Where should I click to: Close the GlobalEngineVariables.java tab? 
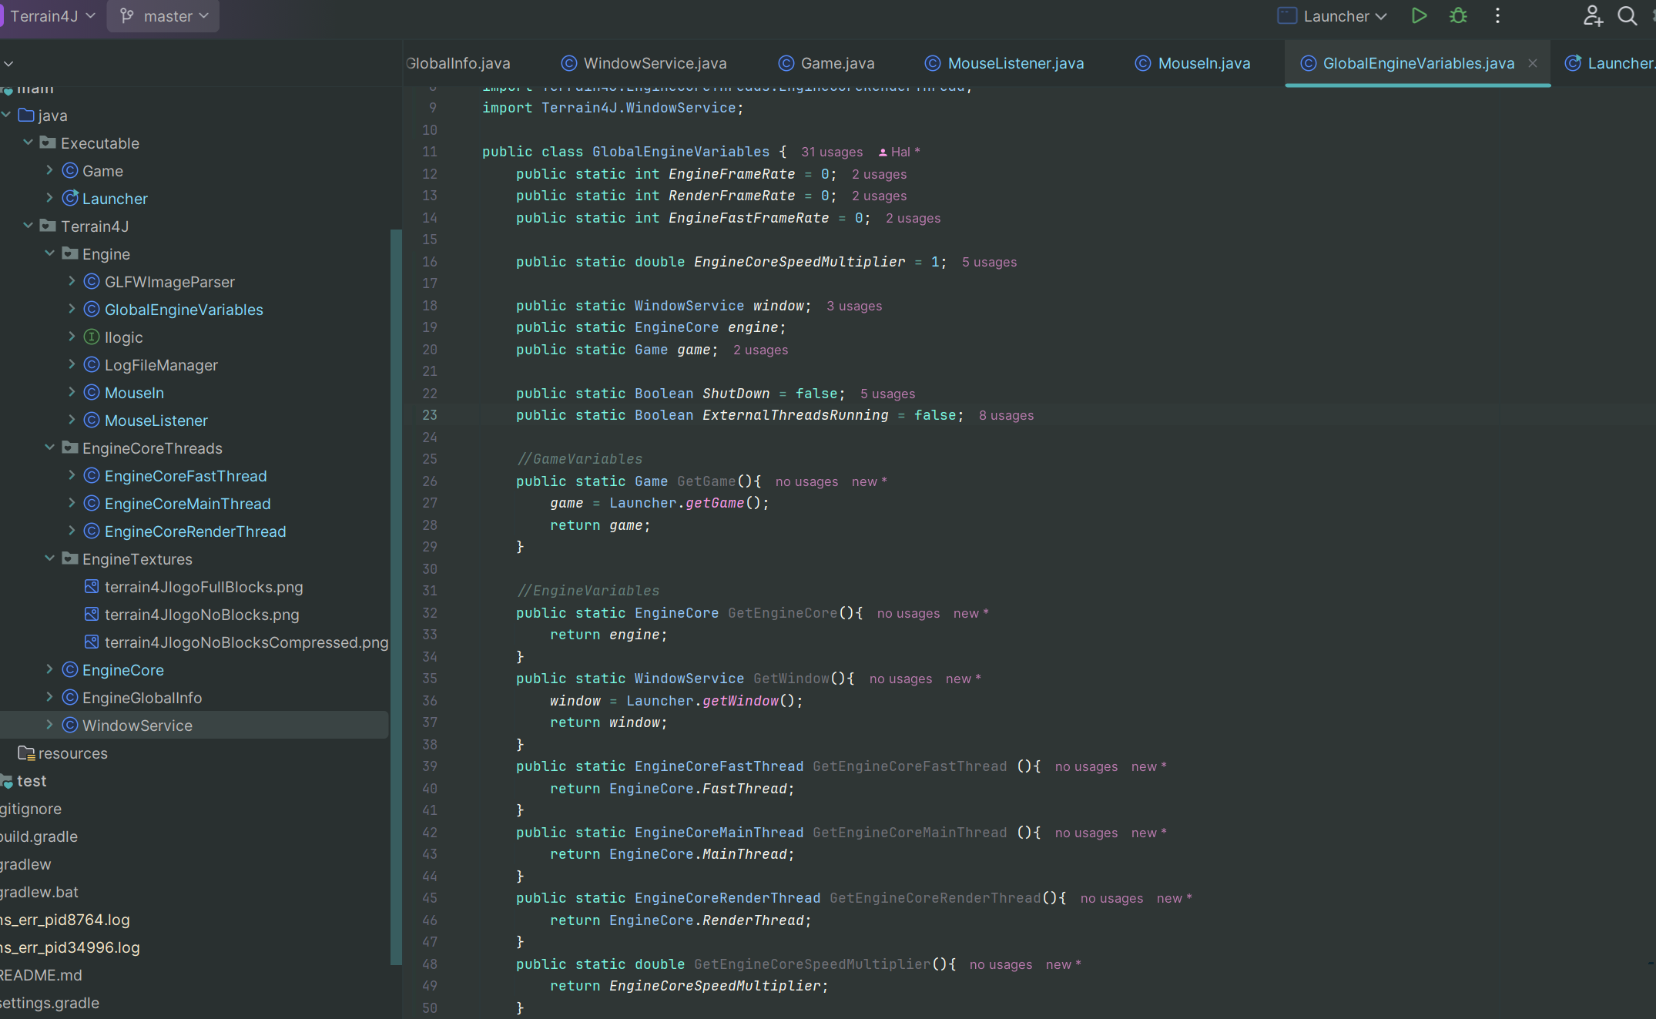[x=1533, y=63]
